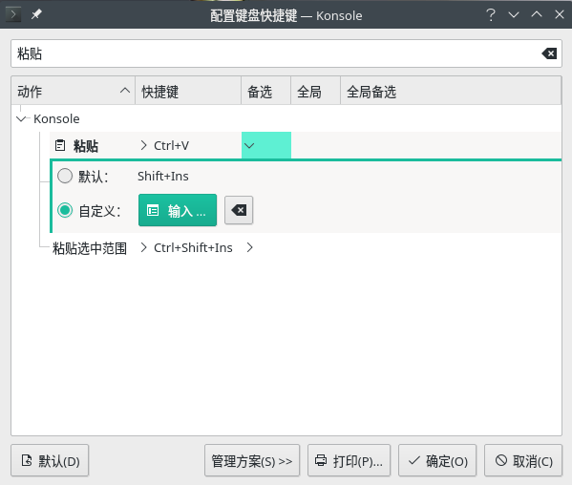The image size is (572, 485).
Task: Click the 全局备选 column header
Action: pyautogui.click(x=451, y=91)
